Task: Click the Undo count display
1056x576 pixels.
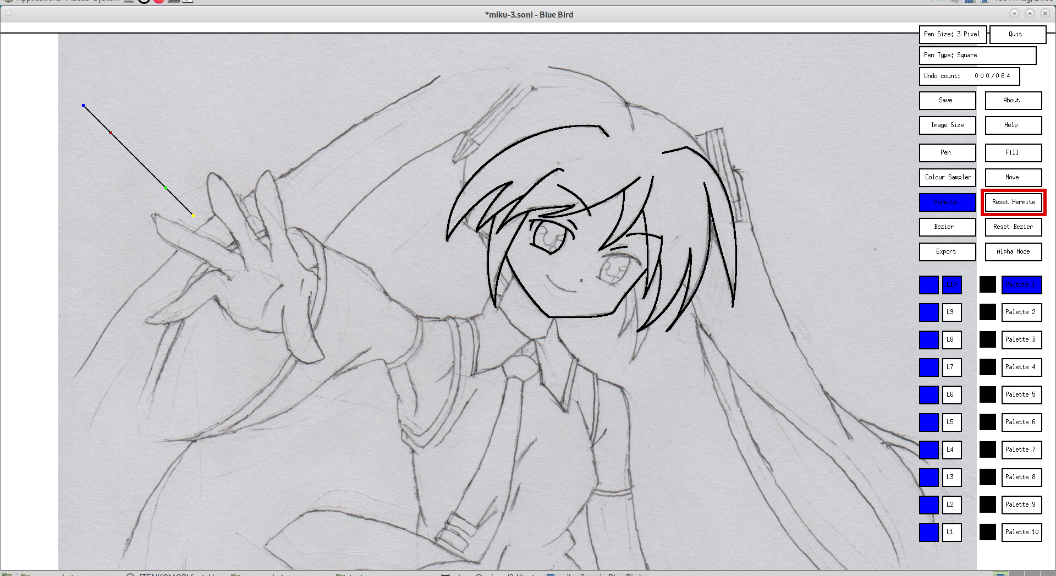Action: tap(969, 76)
